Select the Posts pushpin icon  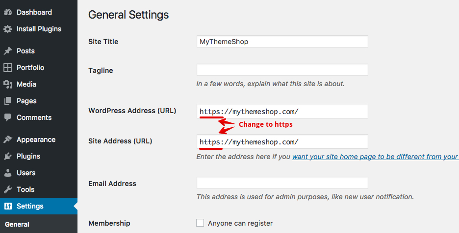(x=8, y=51)
